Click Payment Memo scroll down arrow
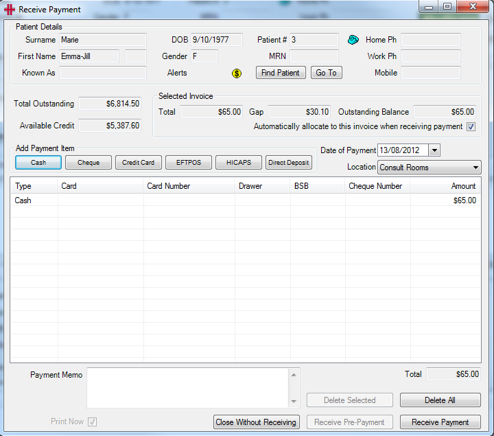Image resolution: width=494 pixels, height=436 pixels. (x=294, y=401)
